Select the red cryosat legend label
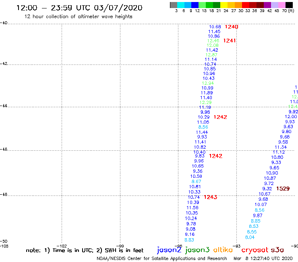The height and width of the screenshot is (262, 298). (255, 250)
